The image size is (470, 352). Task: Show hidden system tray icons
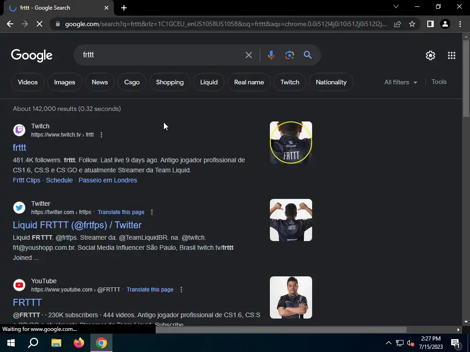point(388,343)
